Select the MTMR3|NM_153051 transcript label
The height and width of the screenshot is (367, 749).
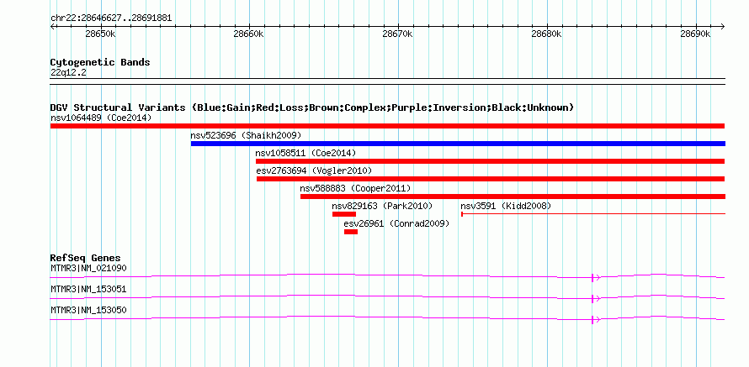coord(88,289)
